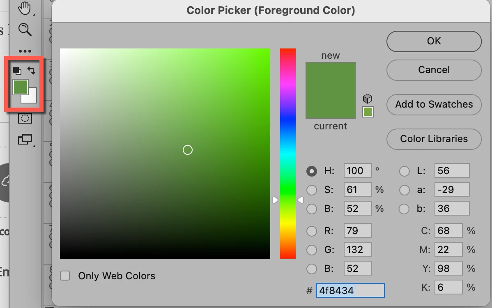Click the saturation field showing 61

[358, 189]
